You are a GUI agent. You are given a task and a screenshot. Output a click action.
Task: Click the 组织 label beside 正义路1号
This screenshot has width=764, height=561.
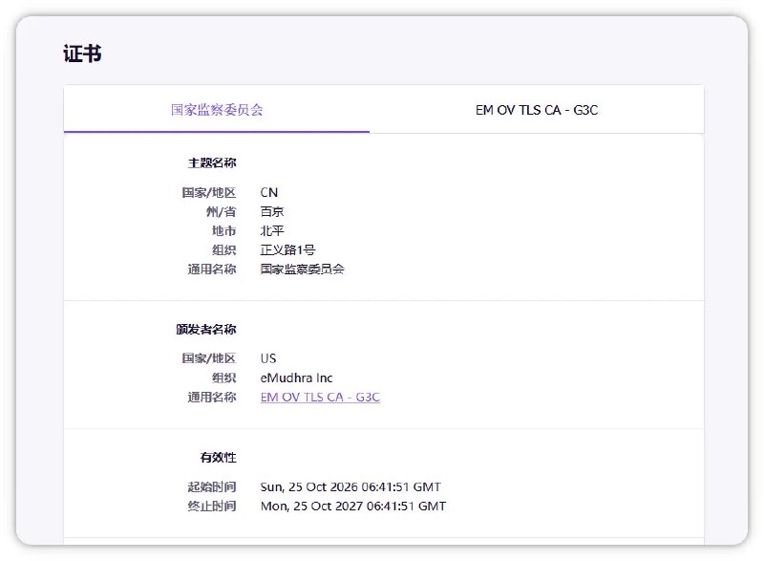click(x=224, y=250)
